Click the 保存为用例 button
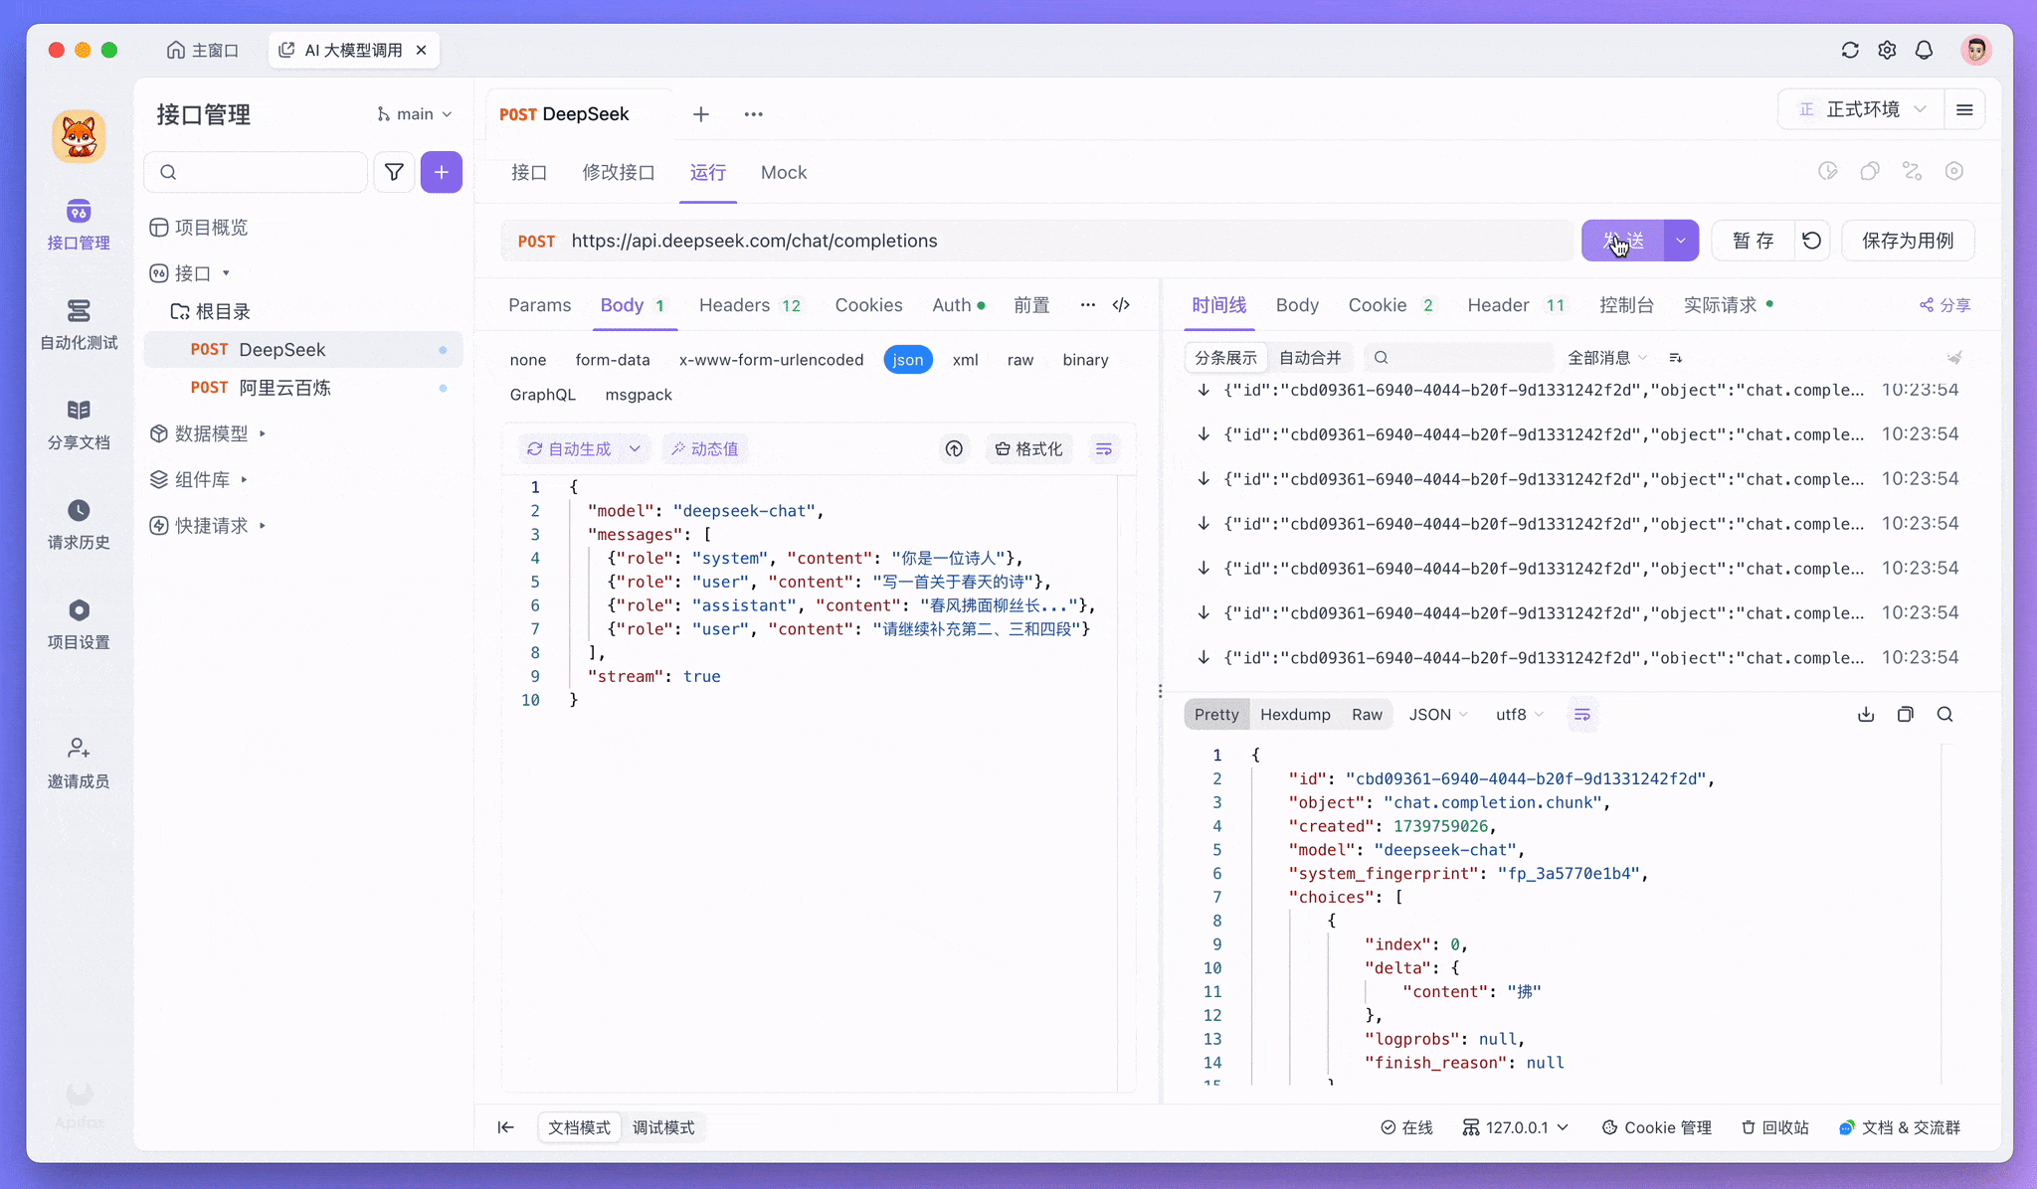The height and width of the screenshot is (1189, 2037). tap(1908, 240)
